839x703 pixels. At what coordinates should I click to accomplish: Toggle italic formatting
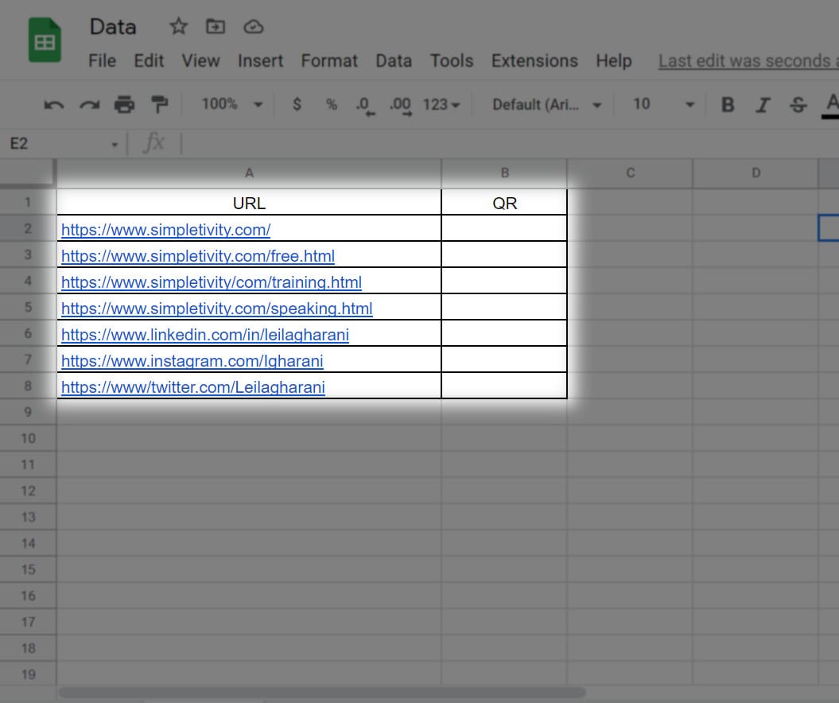click(x=763, y=104)
